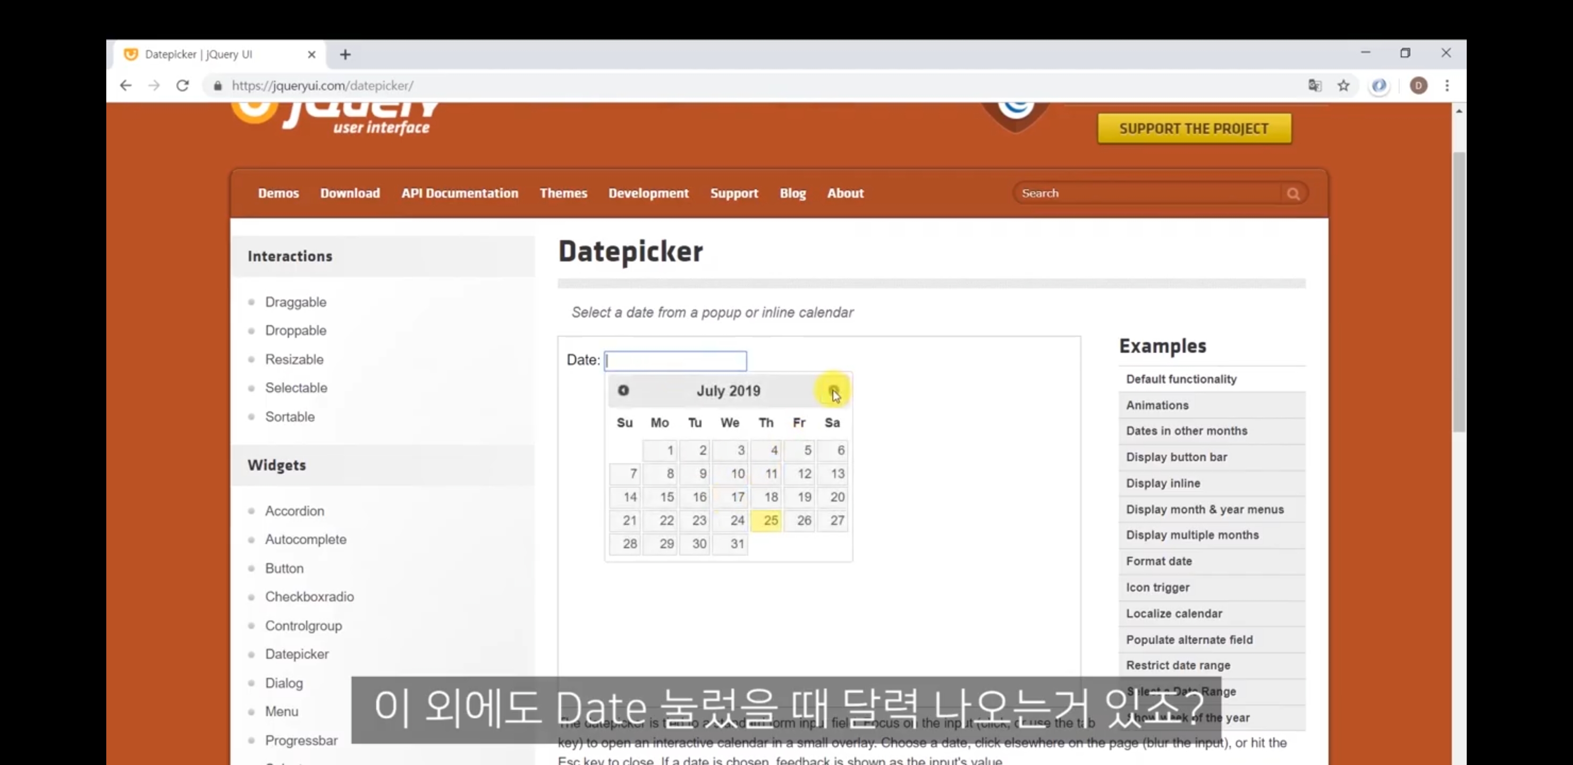Select Default functionality example
The height and width of the screenshot is (765, 1573).
[1212, 379]
